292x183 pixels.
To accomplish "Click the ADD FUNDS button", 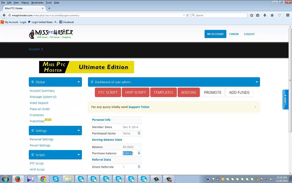I will coord(239,93).
